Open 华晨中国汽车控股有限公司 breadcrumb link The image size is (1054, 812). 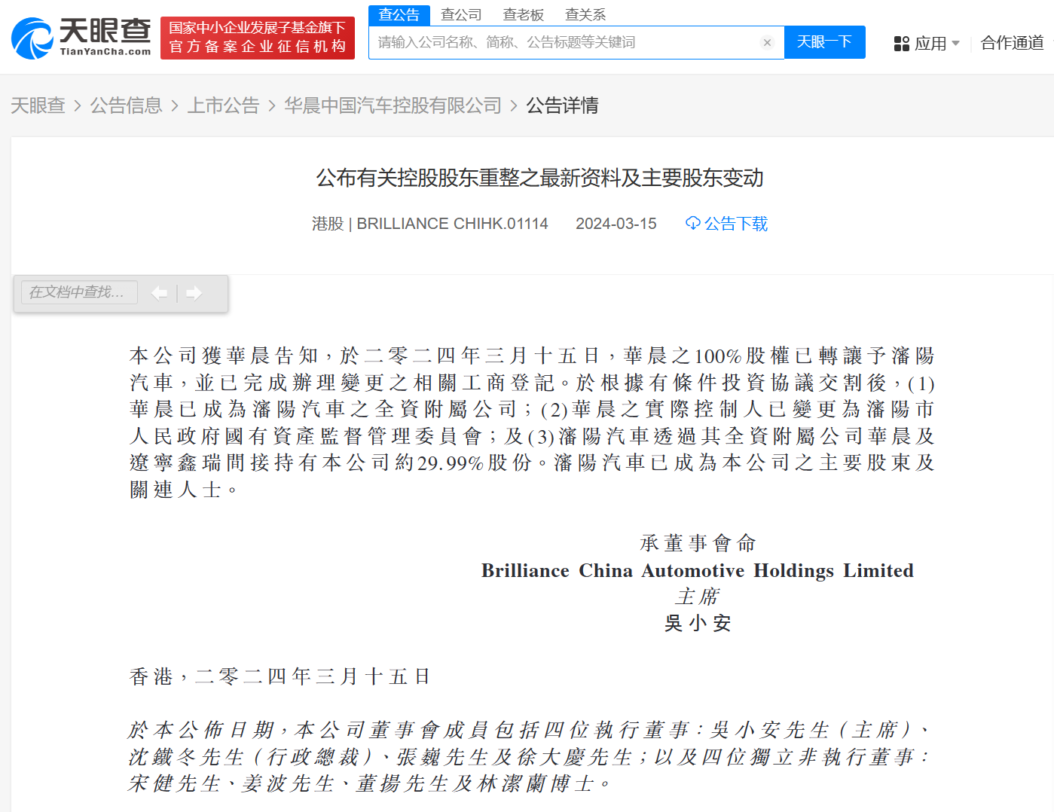(393, 105)
